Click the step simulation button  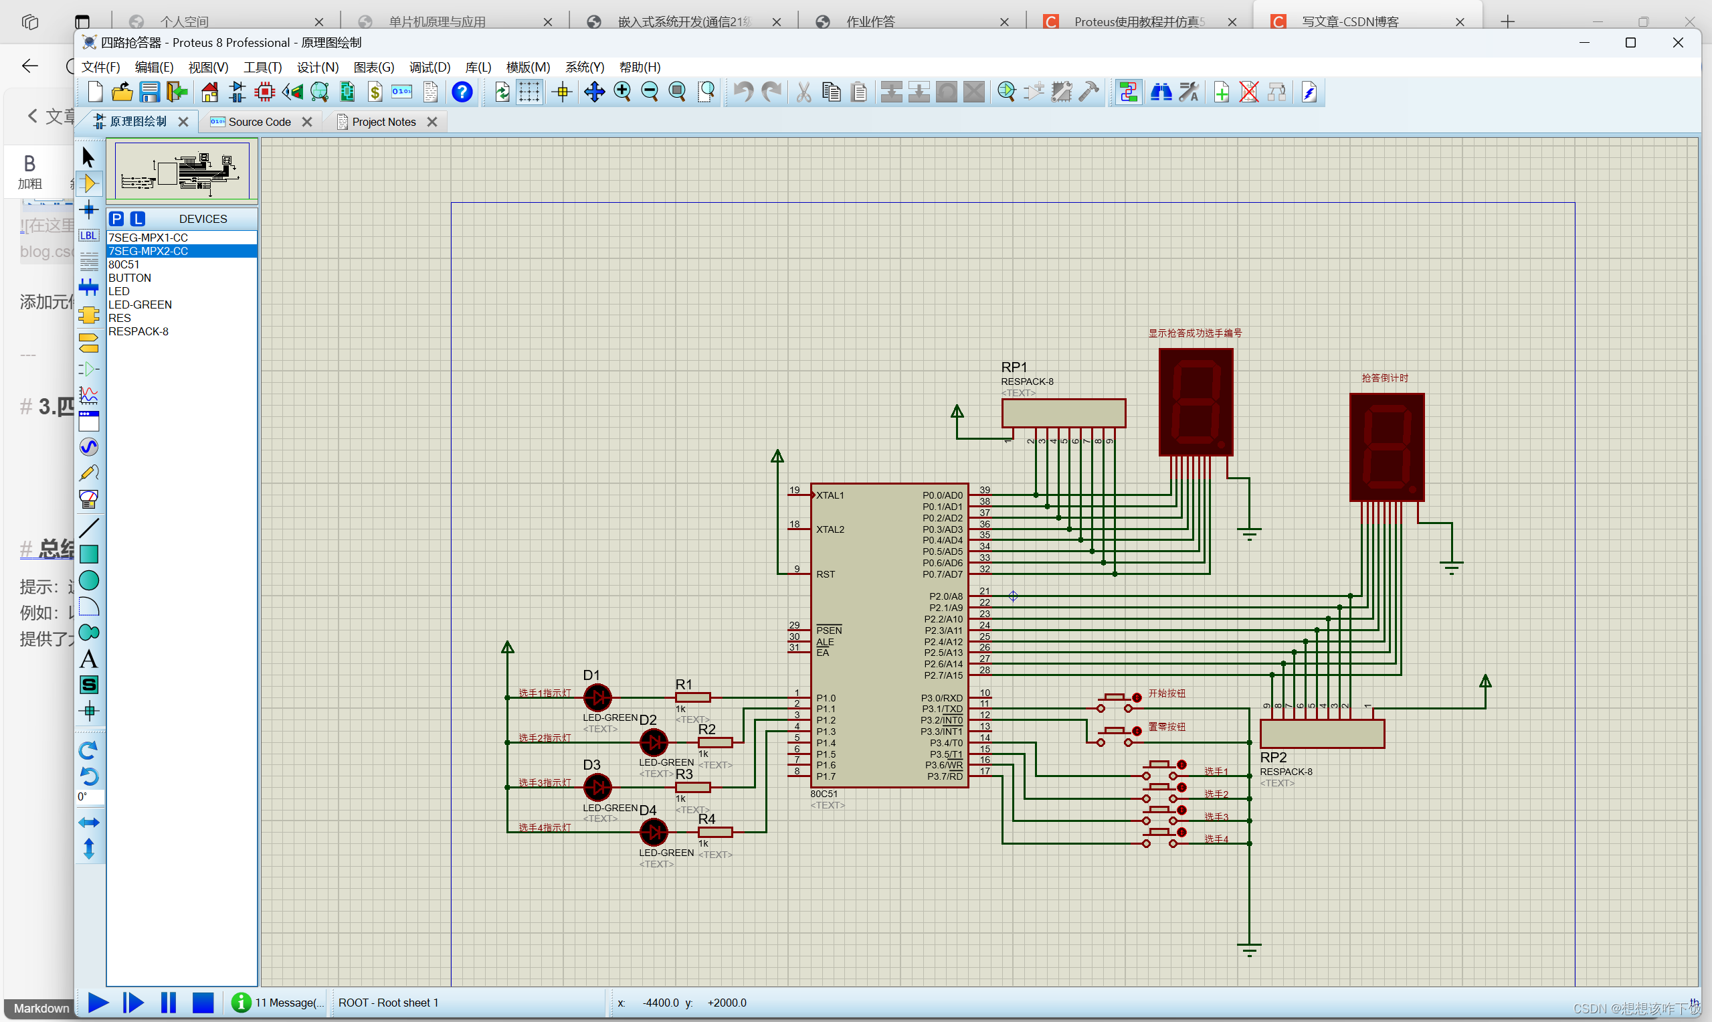point(134,1003)
